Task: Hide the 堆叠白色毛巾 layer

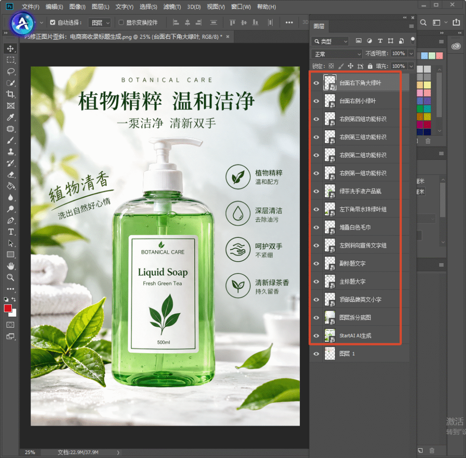Action: pyautogui.click(x=316, y=227)
